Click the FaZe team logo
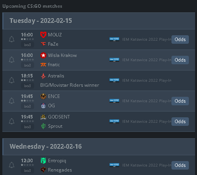Viewport: 197px width, 175px height. point(43,44)
